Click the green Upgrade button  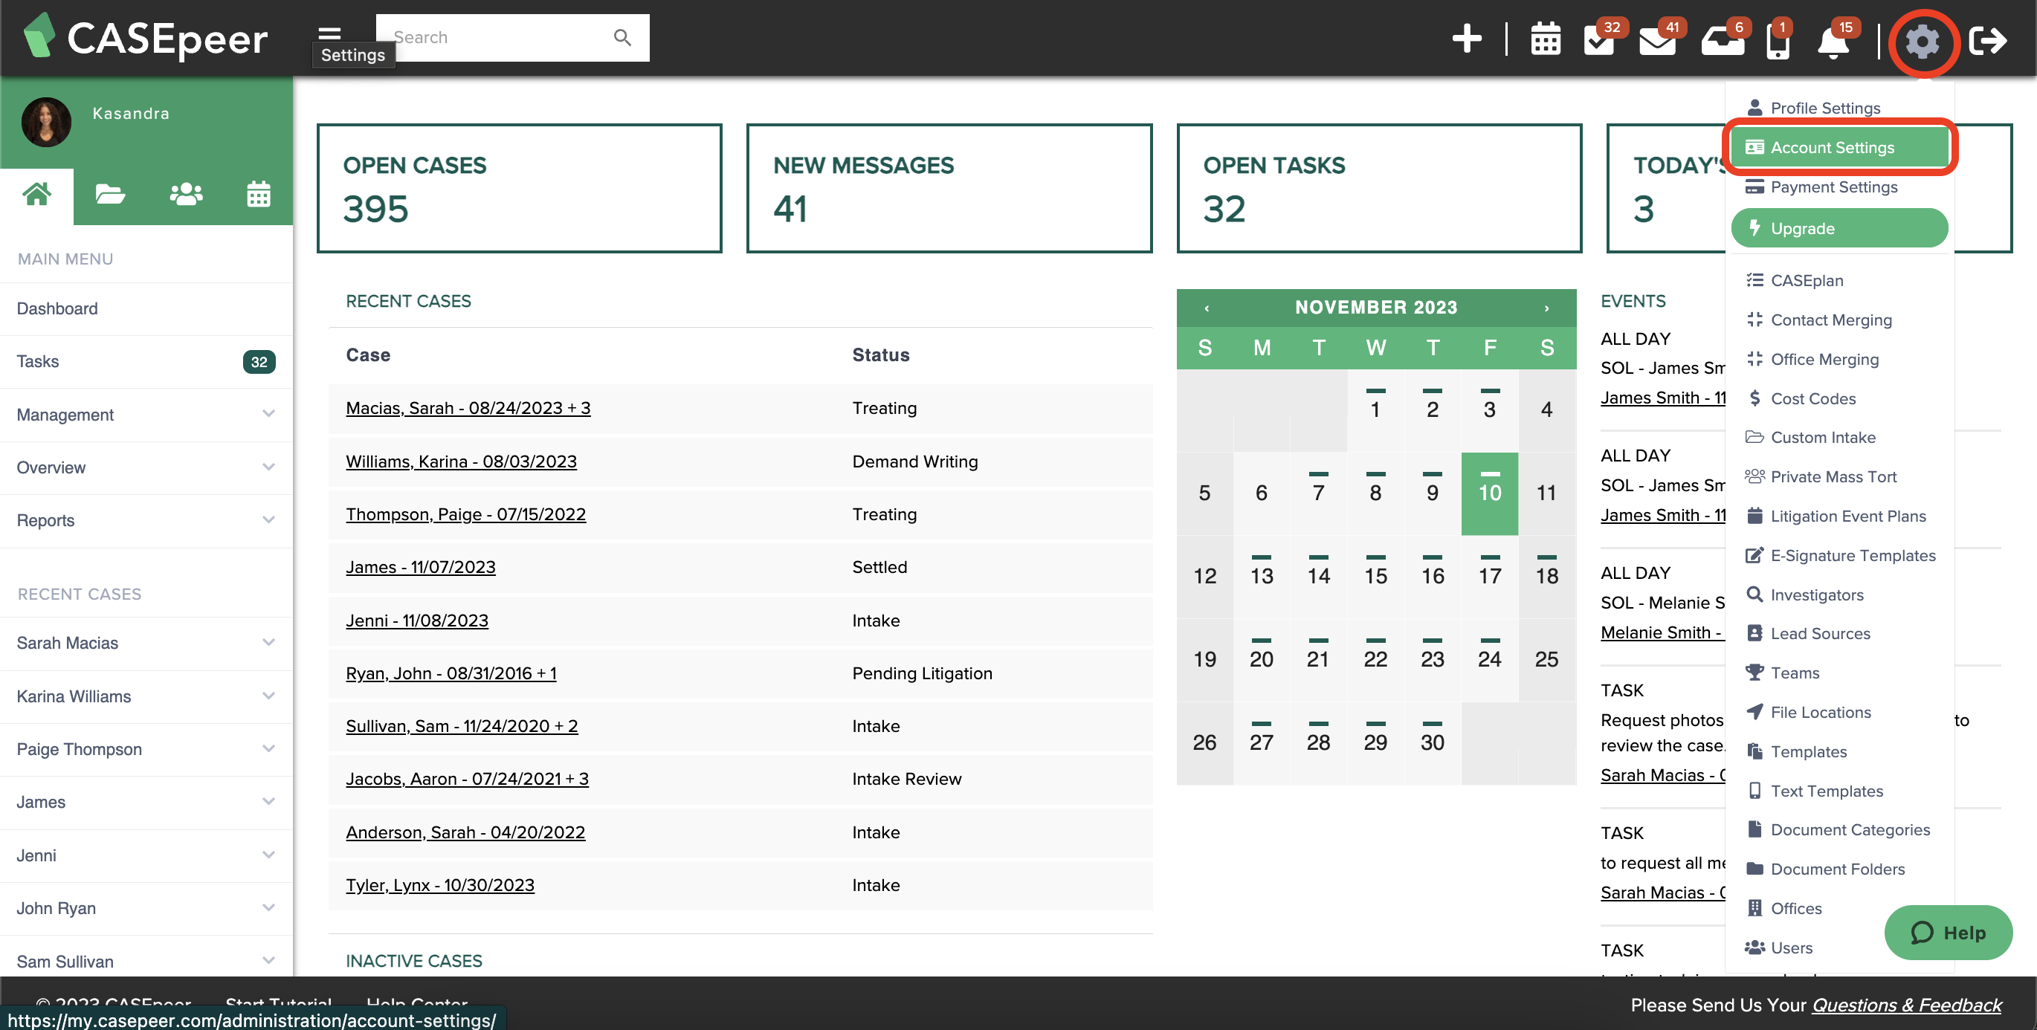(x=1839, y=227)
